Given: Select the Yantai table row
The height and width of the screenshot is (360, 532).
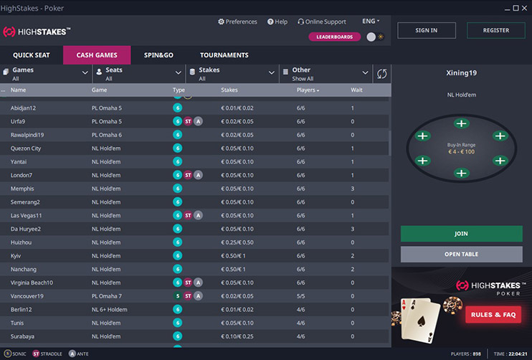Looking at the screenshot, I should [x=194, y=161].
